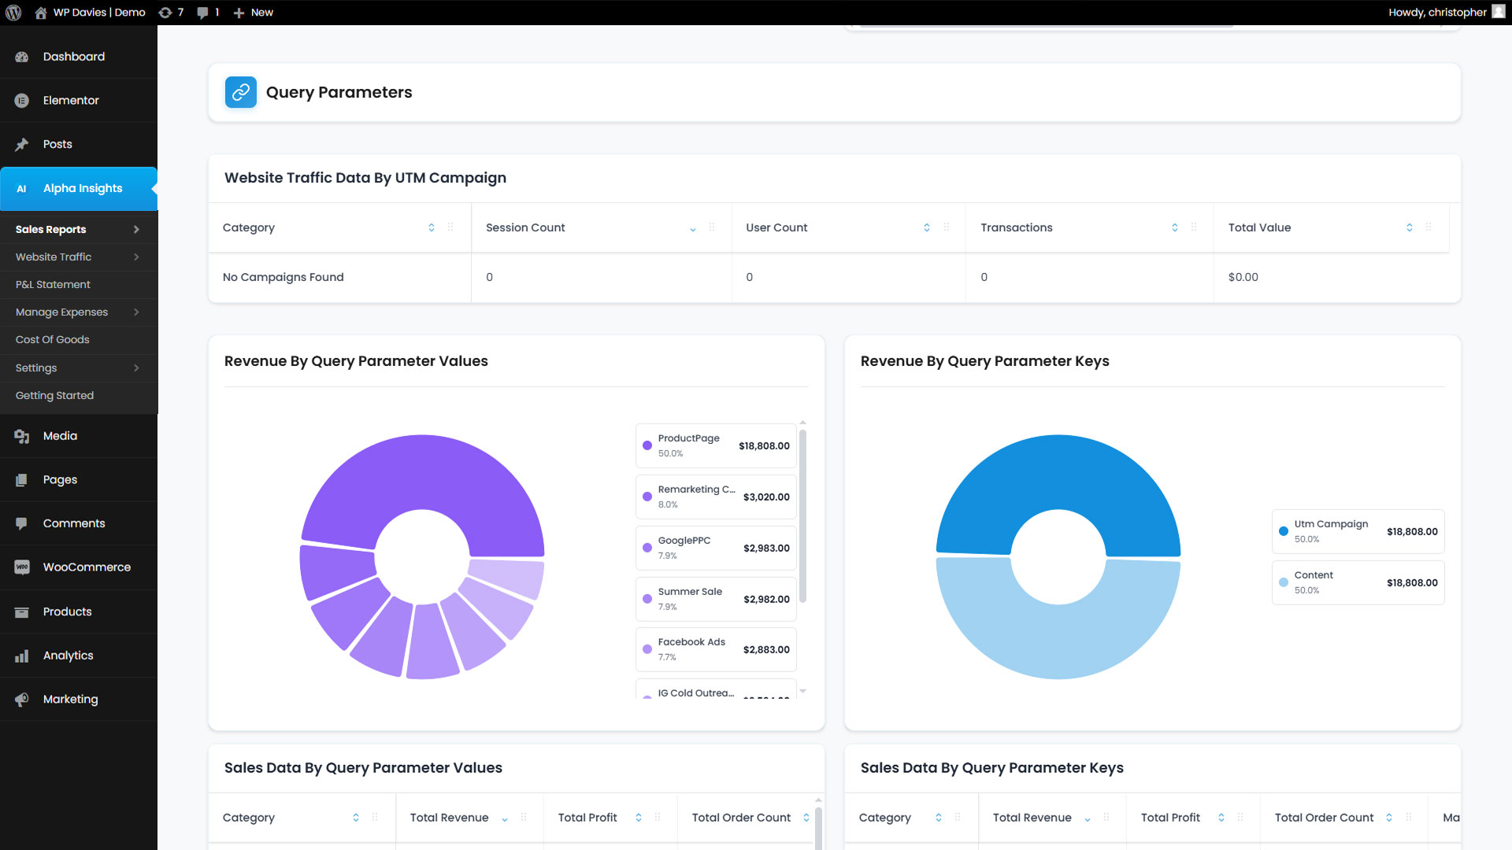Open the P&L Statement menu item

point(53,285)
